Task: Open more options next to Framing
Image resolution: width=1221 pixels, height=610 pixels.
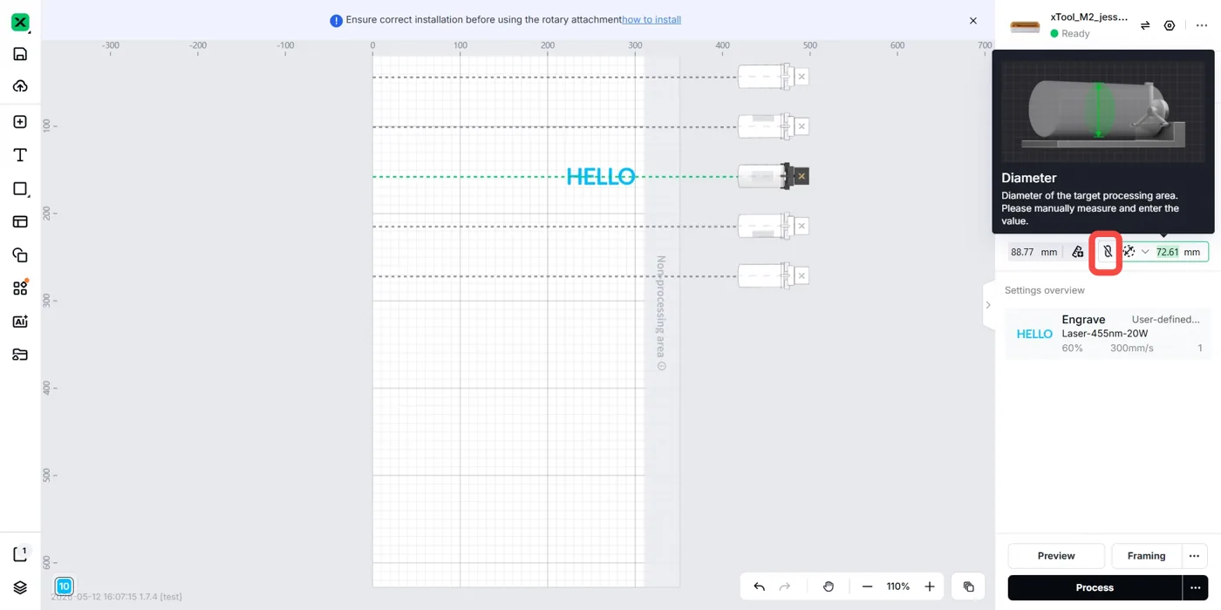Action: [1195, 556]
